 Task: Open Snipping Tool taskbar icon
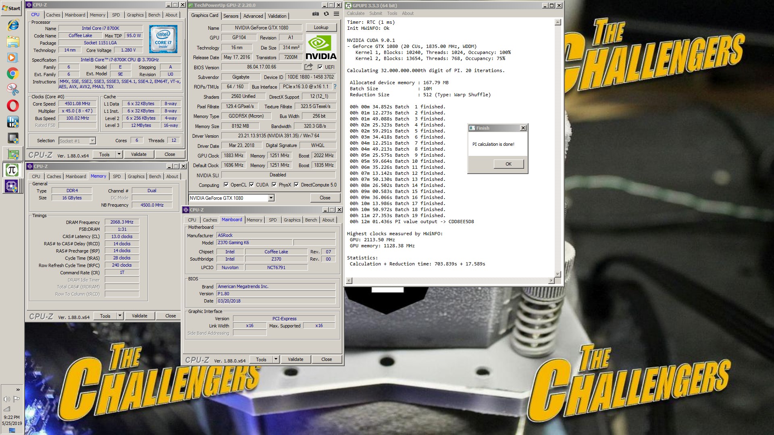pos(12,89)
